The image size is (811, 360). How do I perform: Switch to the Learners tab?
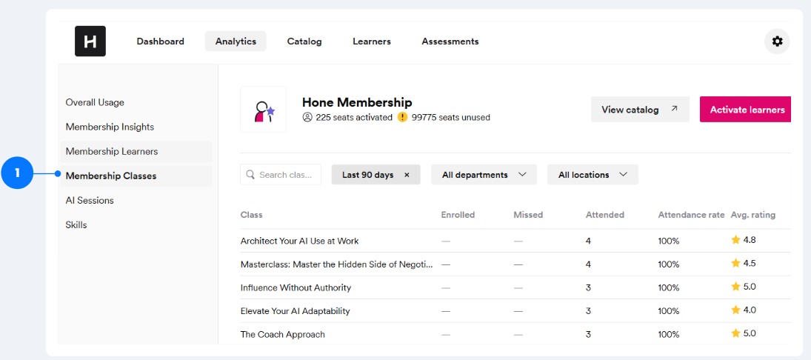371,41
